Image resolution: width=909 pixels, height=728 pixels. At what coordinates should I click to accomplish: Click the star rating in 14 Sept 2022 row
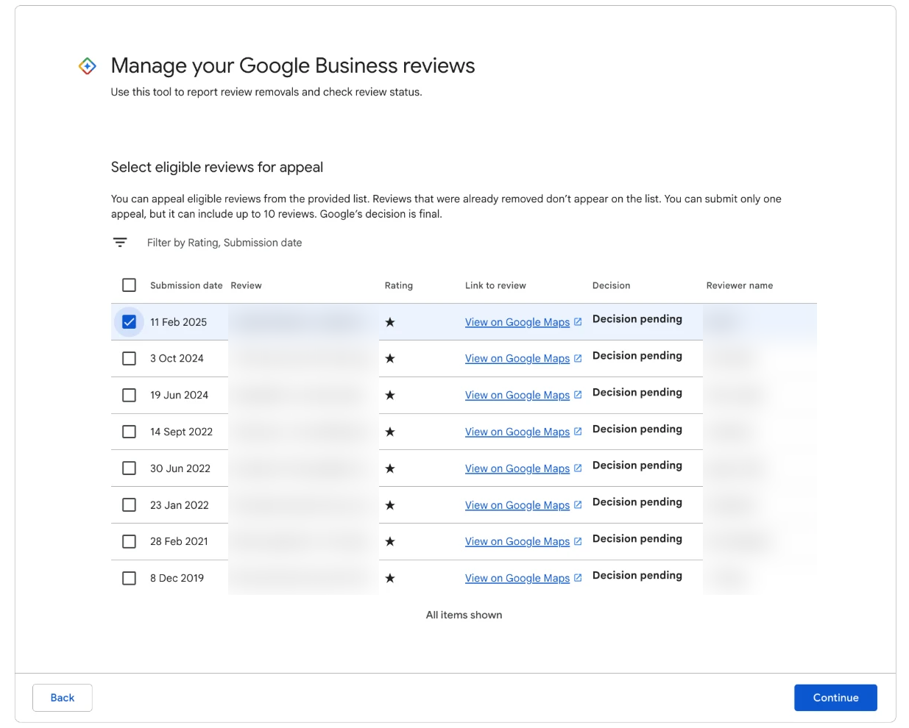click(390, 432)
